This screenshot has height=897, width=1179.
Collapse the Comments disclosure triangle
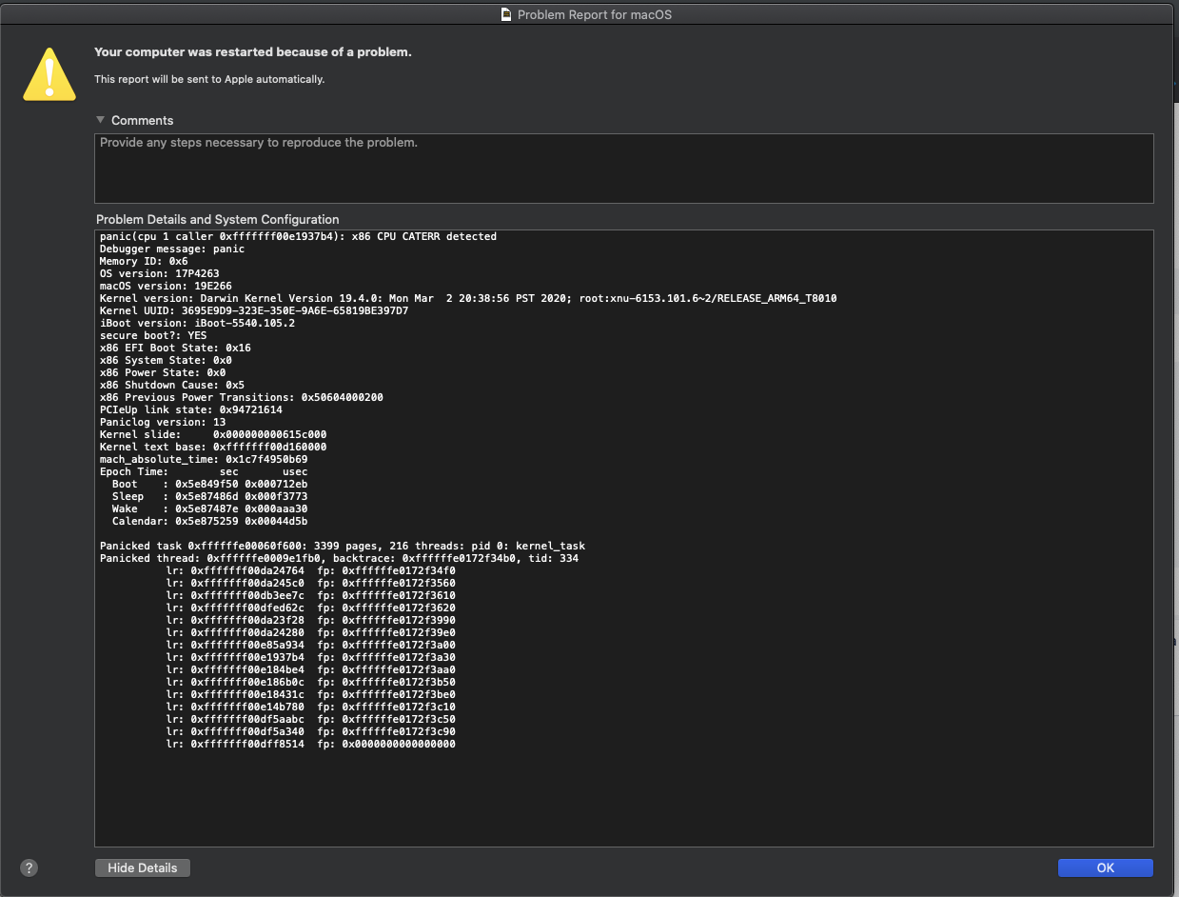(x=100, y=120)
